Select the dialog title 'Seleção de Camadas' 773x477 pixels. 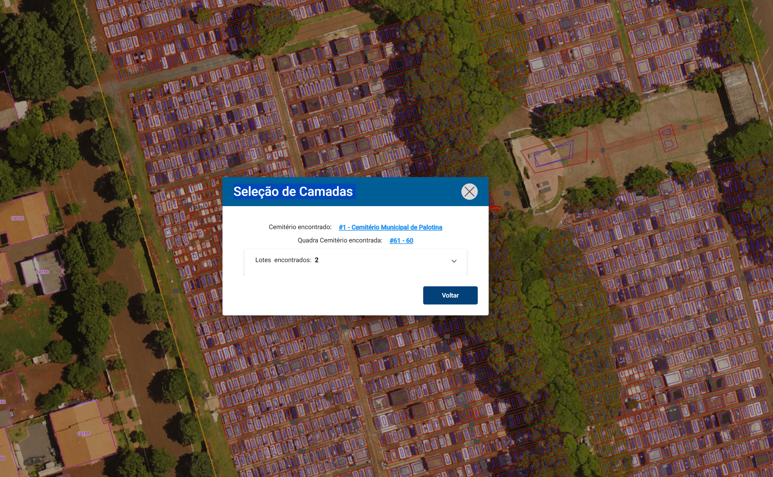(x=293, y=192)
